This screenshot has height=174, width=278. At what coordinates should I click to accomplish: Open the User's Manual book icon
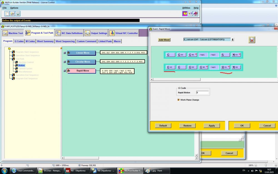pos(195,14)
